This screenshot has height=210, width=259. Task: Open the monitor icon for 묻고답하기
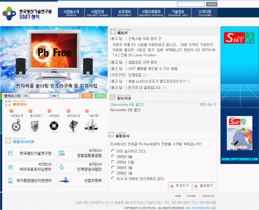35,126
